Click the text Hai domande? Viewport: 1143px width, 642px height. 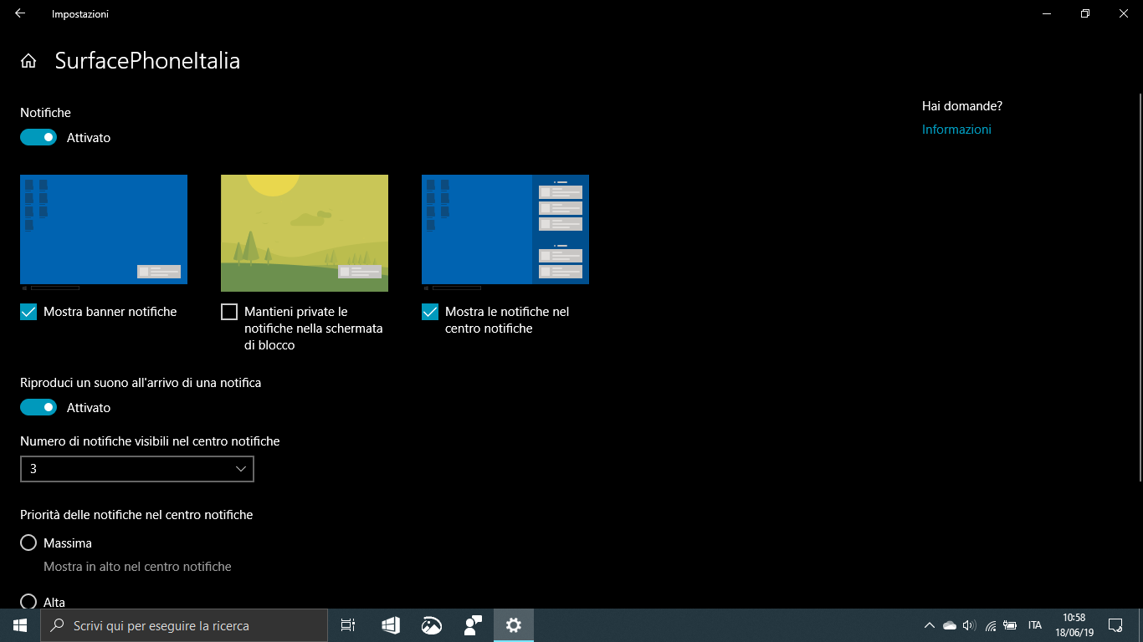(x=962, y=106)
